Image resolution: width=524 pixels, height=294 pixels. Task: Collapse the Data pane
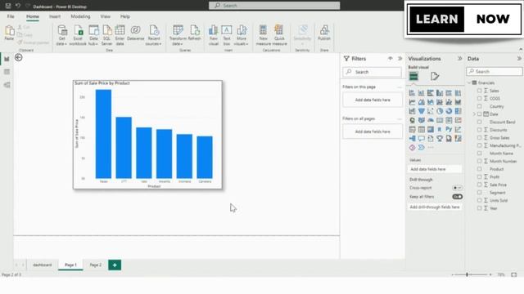pos(519,59)
